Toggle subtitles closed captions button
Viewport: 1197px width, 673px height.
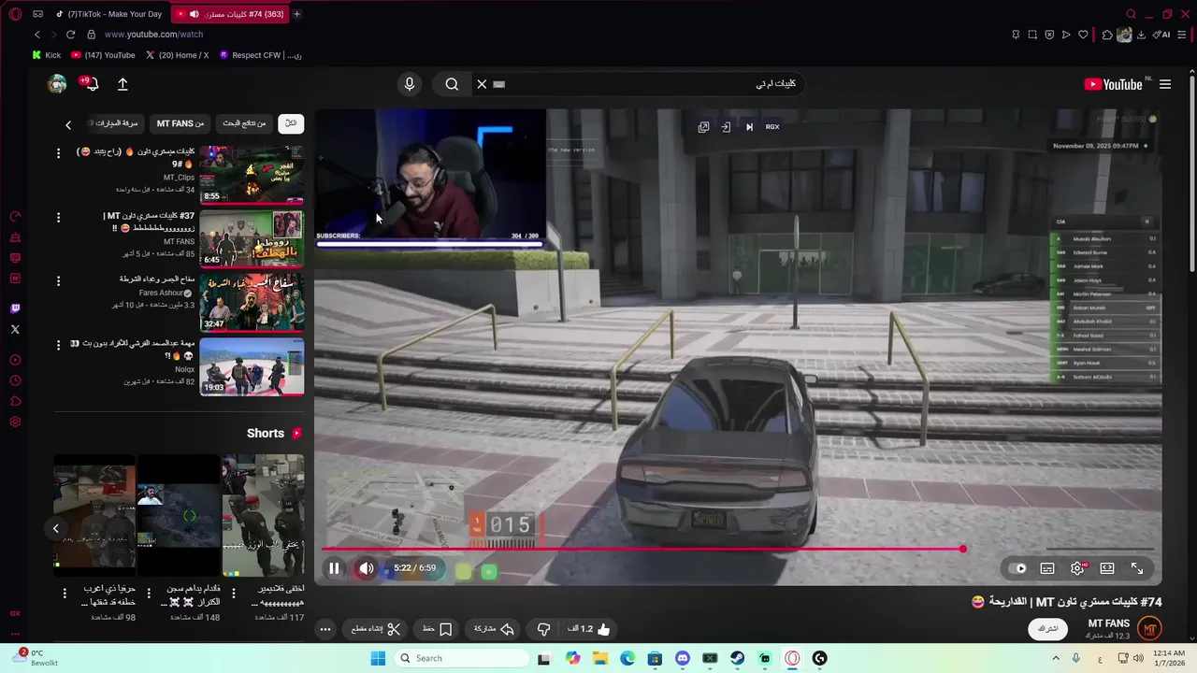(x=1047, y=568)
